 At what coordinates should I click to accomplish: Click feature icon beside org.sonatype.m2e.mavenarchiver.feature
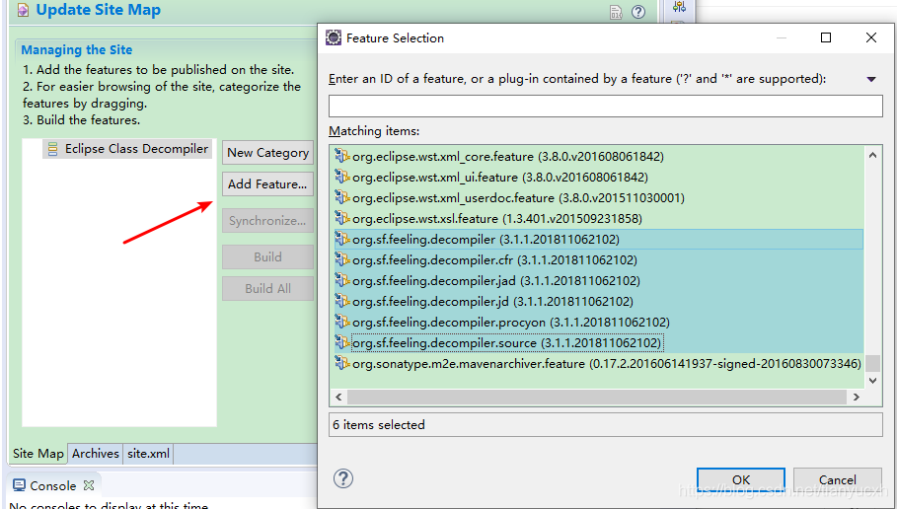pos(342,363)
